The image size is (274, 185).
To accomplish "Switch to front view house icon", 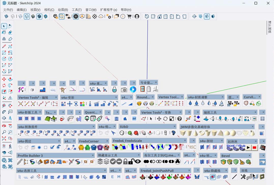I will (159, 16).
